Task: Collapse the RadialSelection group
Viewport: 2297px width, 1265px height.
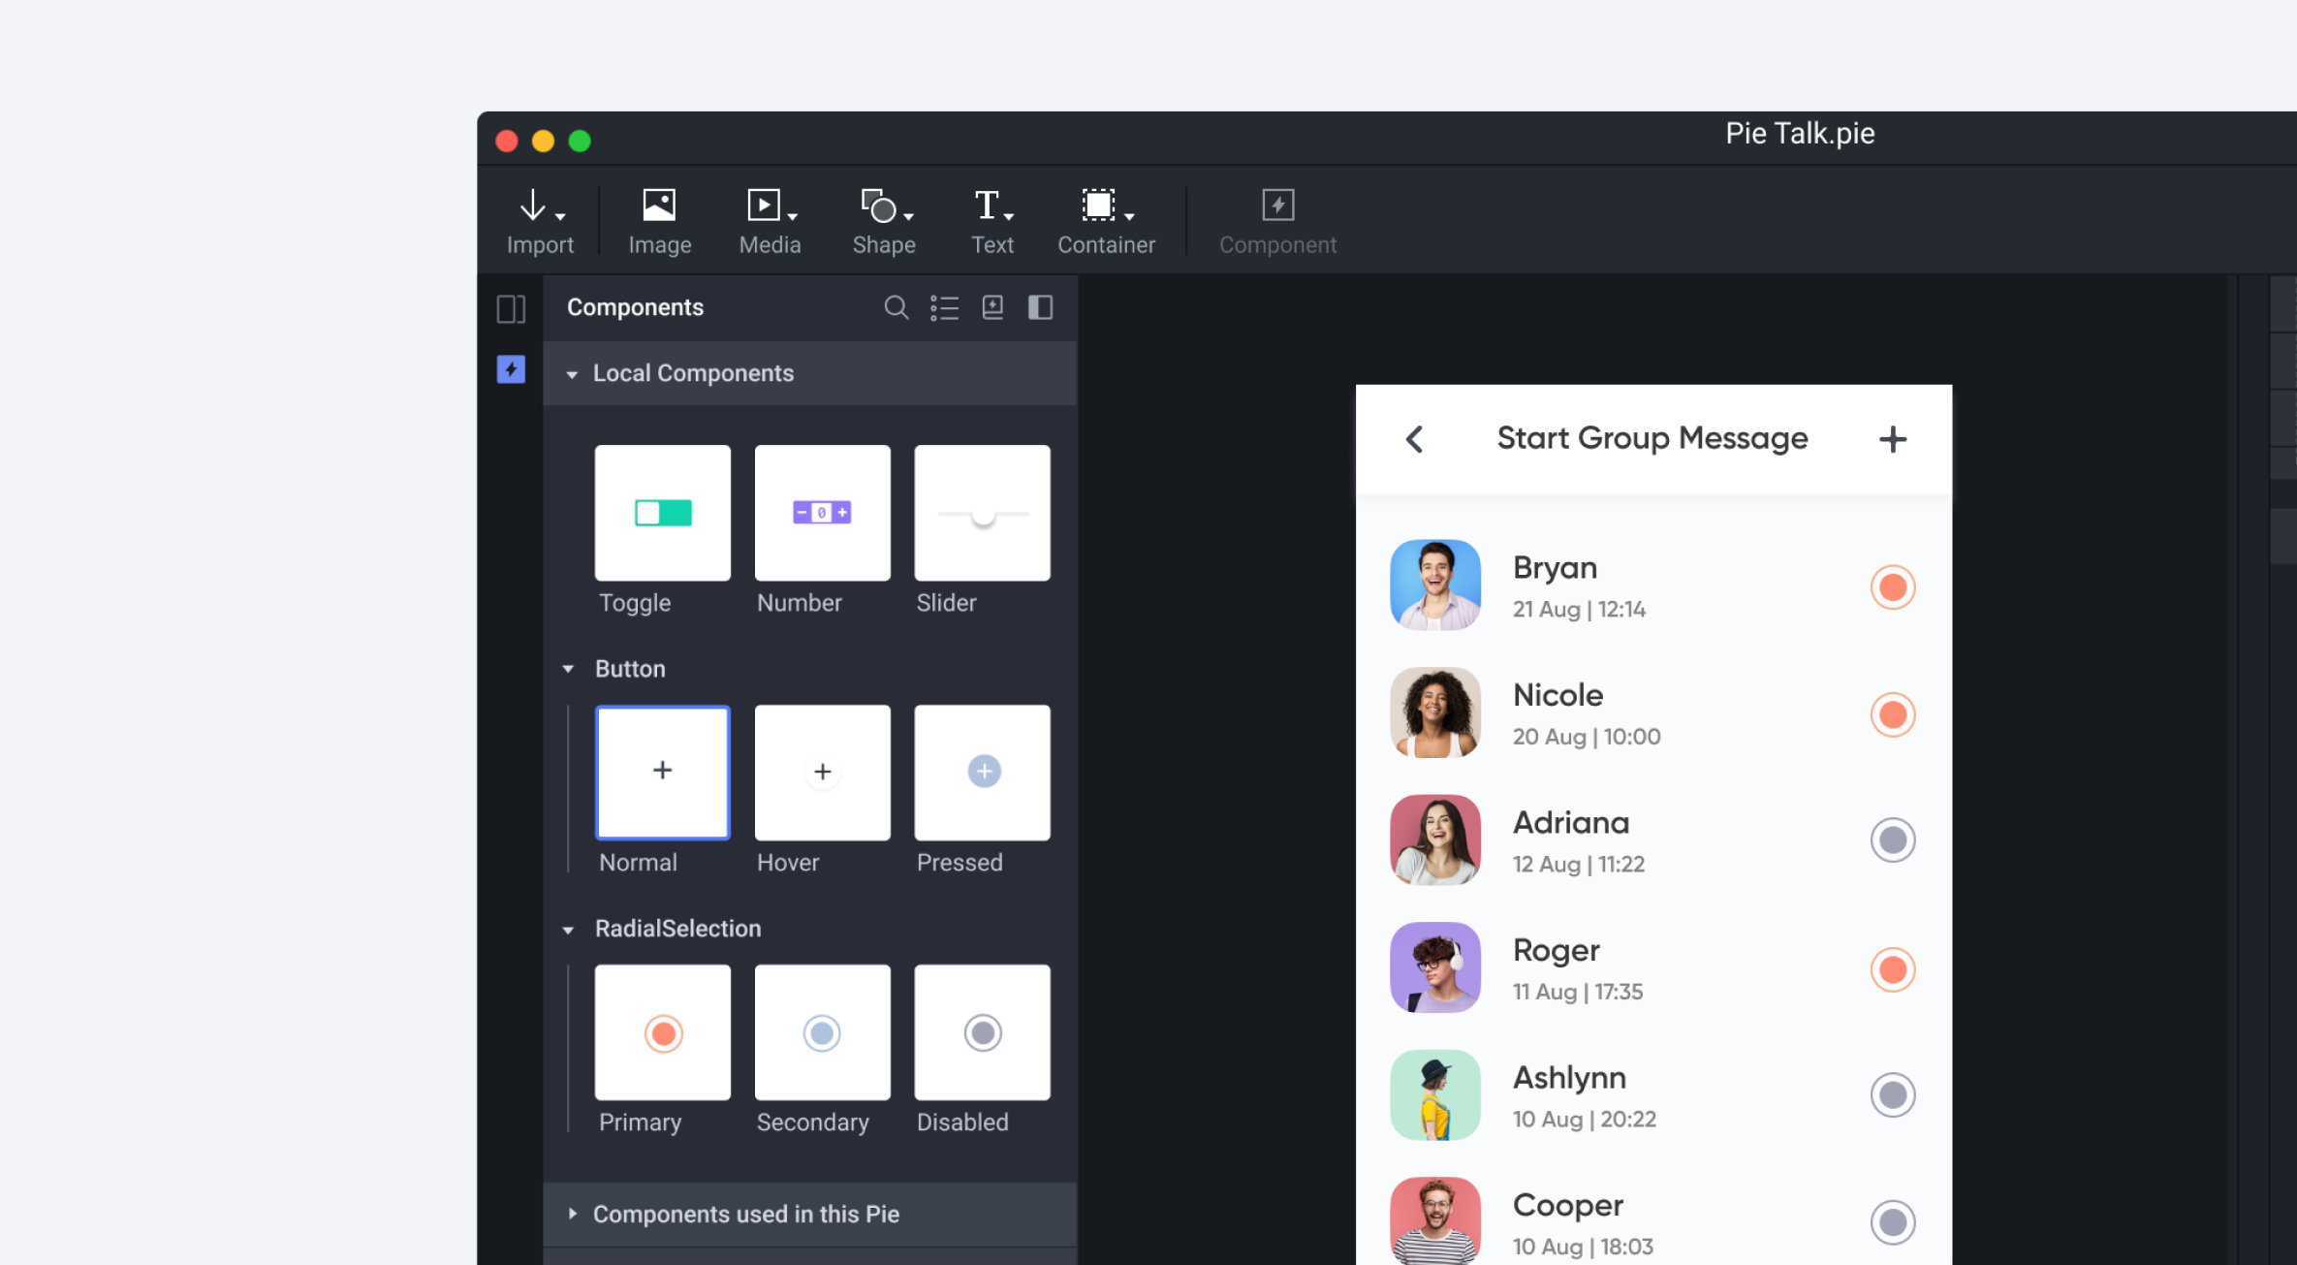Action: click(x=569, y=930)
